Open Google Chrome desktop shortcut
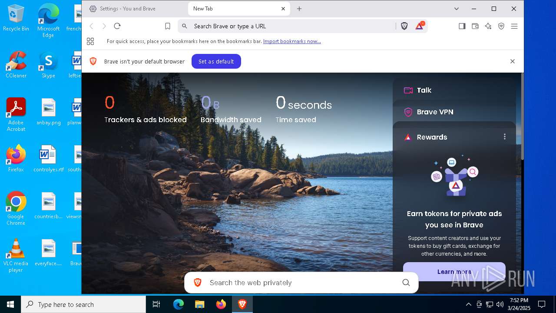556x313 pixels. tap(16, 209)
